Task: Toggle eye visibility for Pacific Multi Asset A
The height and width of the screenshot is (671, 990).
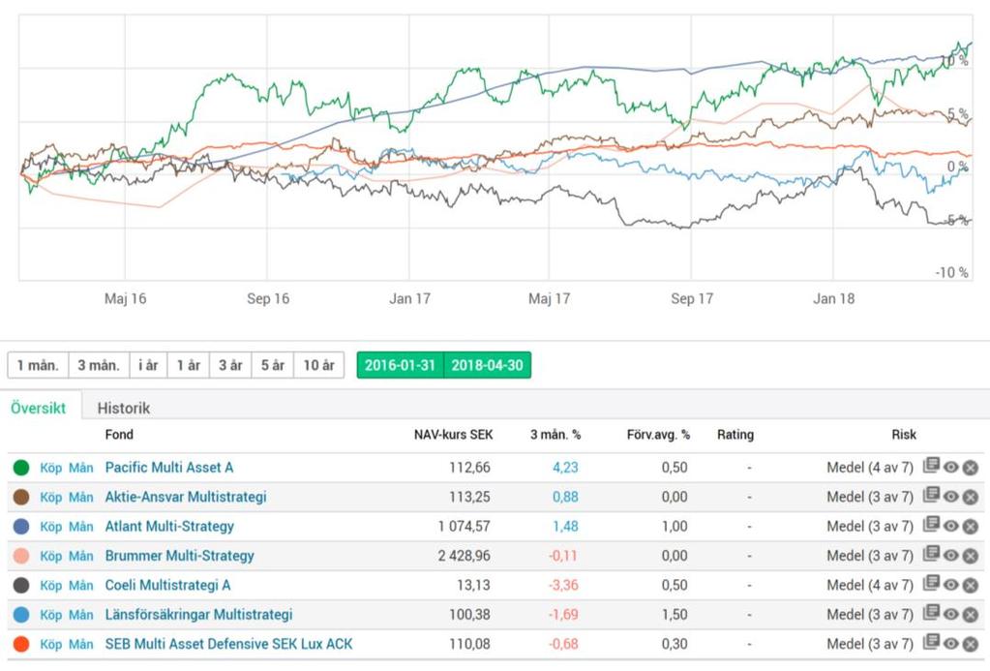Action: (x=951, y=468)
